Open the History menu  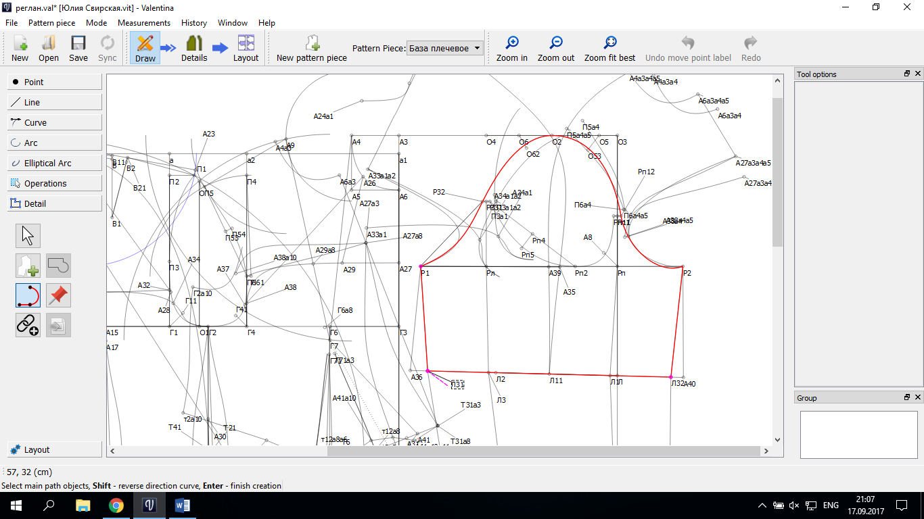tap(194, 22)
